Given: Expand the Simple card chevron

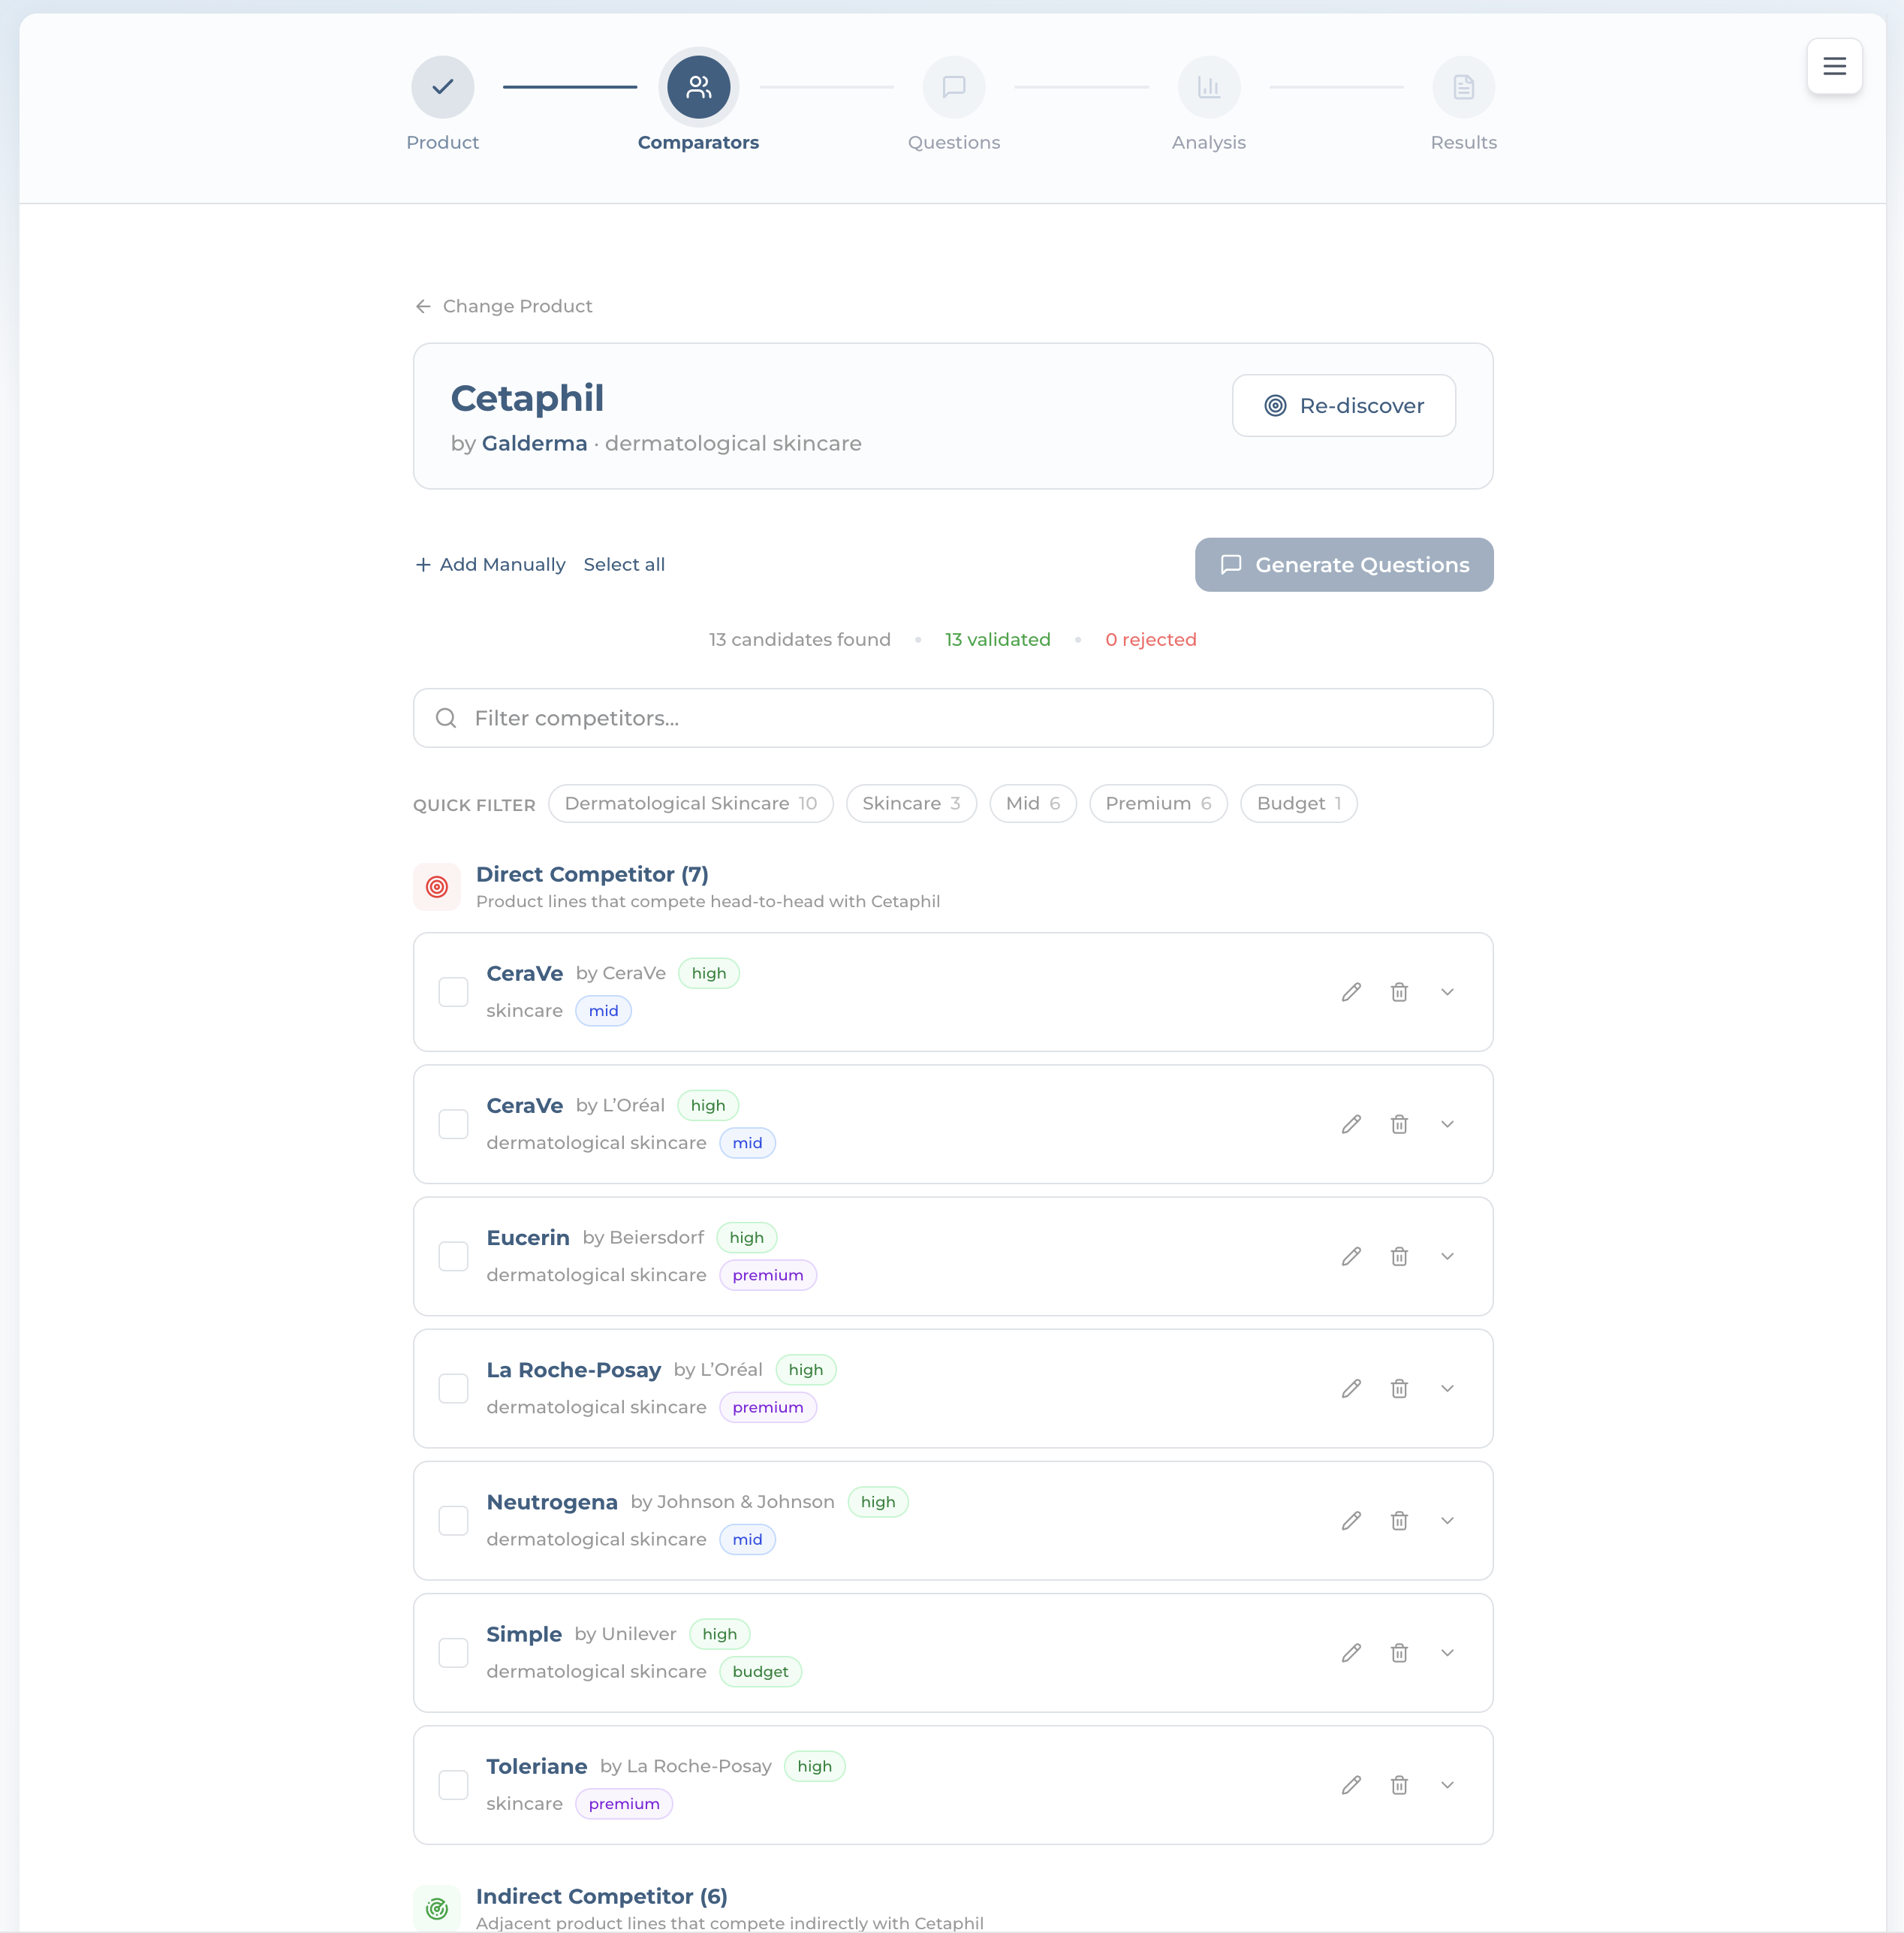Looking at the screenshot, I should [x=1447, y=1653].
